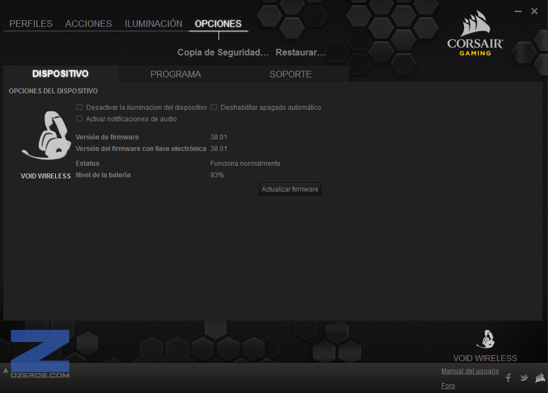
Task: Click Copia de Seguridad... button
Action: pyautogui.click(x=223, y=52)
